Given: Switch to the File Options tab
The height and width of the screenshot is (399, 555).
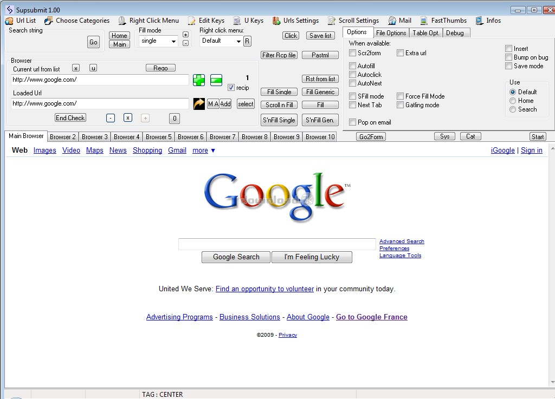Looking at the screenshot, I should [391, 33].
